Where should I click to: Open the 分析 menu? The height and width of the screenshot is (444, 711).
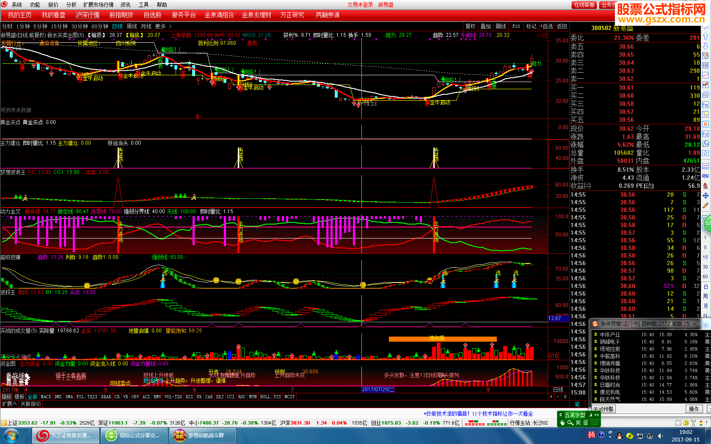click(71, 5)
